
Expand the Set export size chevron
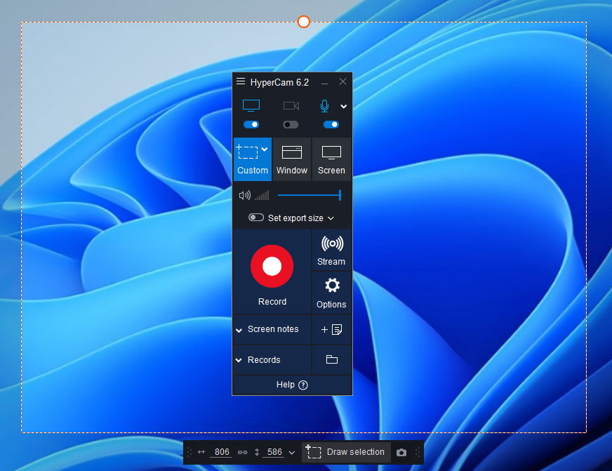[331, 218]
